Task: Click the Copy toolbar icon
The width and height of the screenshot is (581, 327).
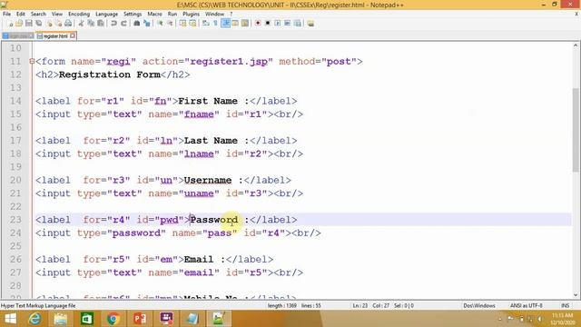Action: coord(91,24)
